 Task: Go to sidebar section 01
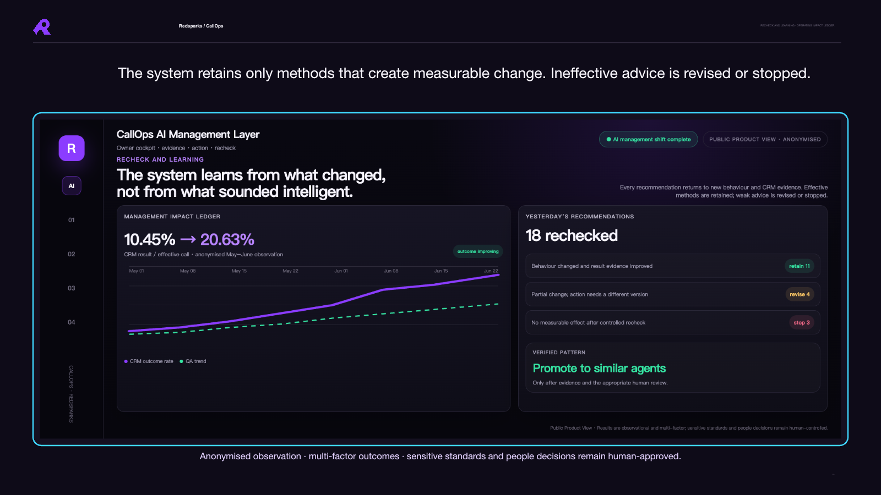72,220
